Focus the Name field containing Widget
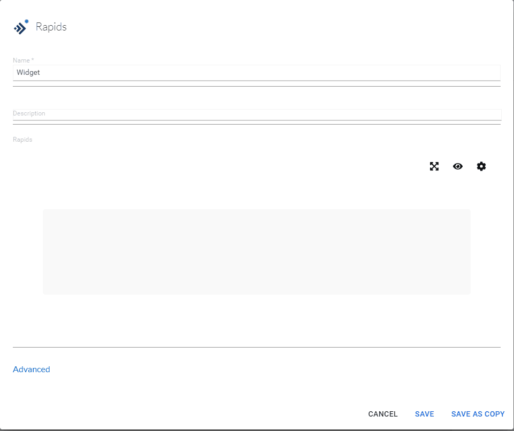 coord(257,73)
